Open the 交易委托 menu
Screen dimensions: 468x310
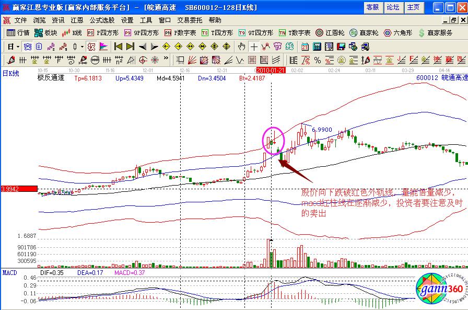pos(190,20)
